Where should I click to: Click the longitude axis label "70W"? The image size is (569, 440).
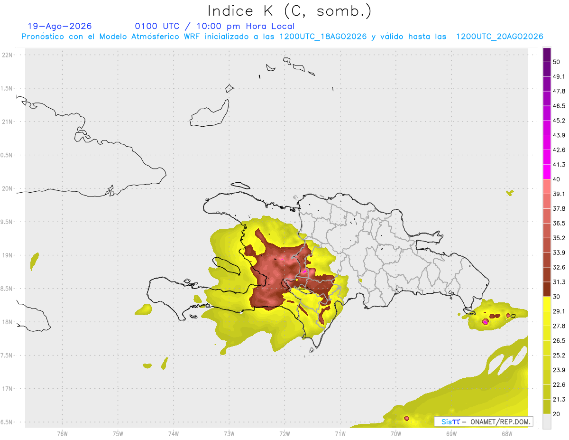(396, 433)
